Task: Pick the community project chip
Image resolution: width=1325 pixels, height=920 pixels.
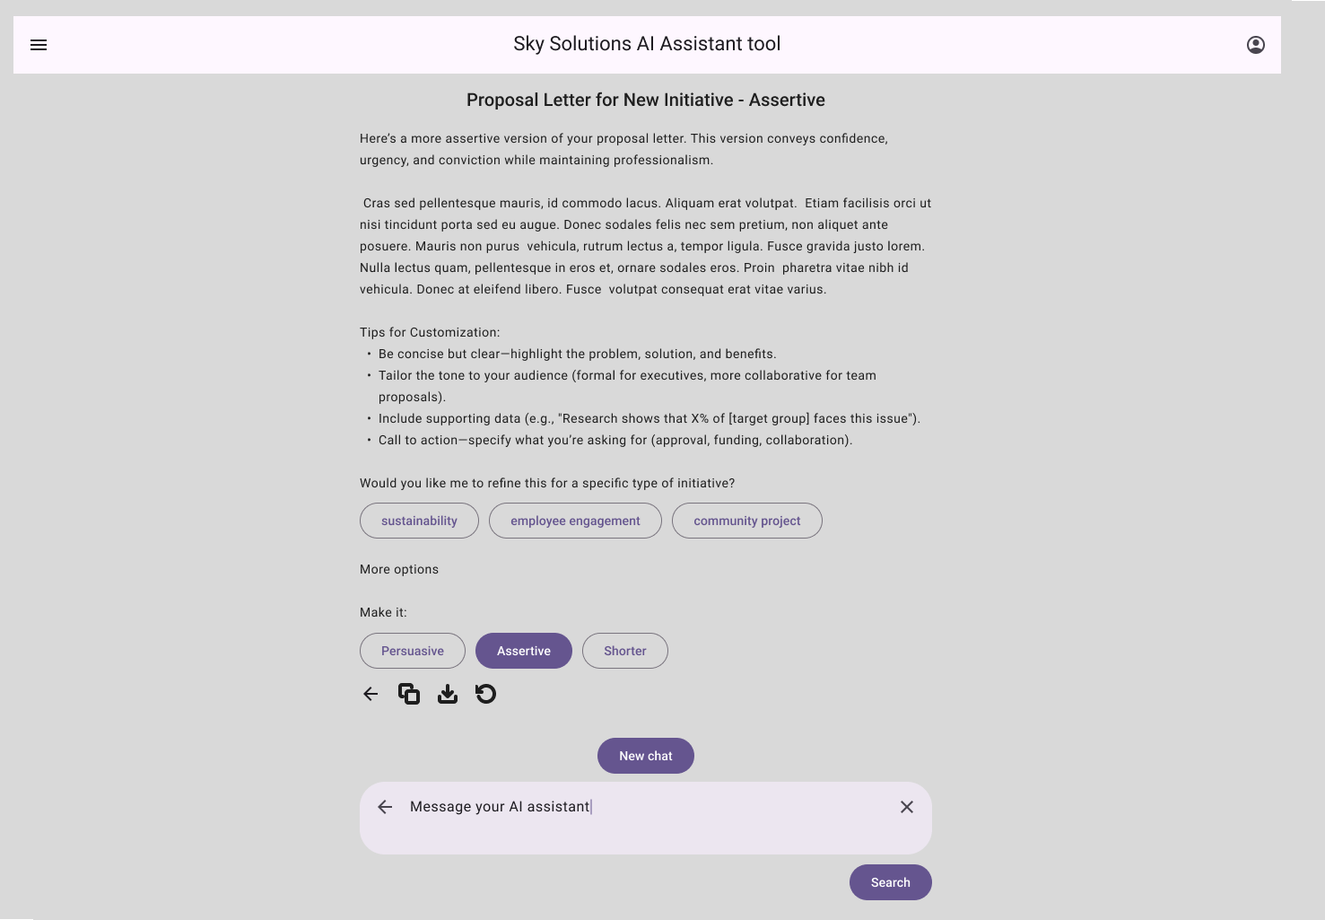Action: coord(746,521)
